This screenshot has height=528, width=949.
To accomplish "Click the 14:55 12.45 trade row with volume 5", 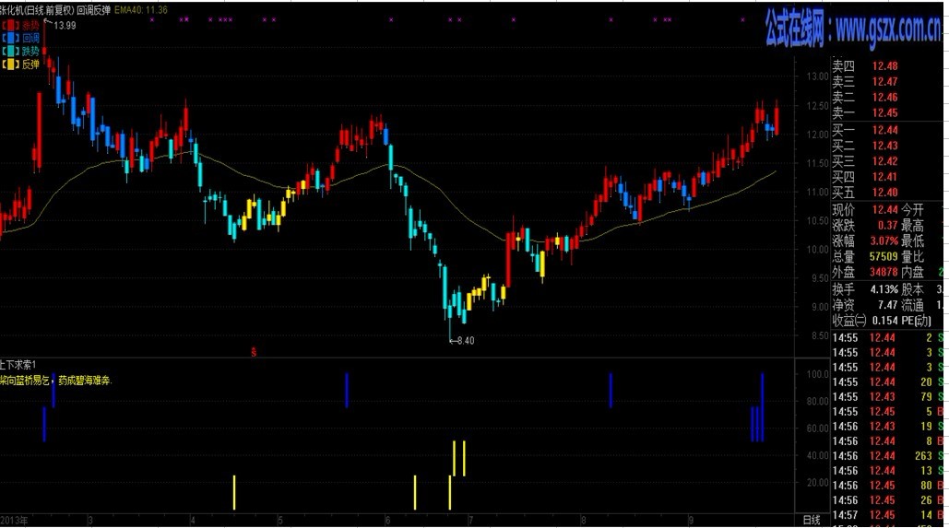I will coord(890,412).
